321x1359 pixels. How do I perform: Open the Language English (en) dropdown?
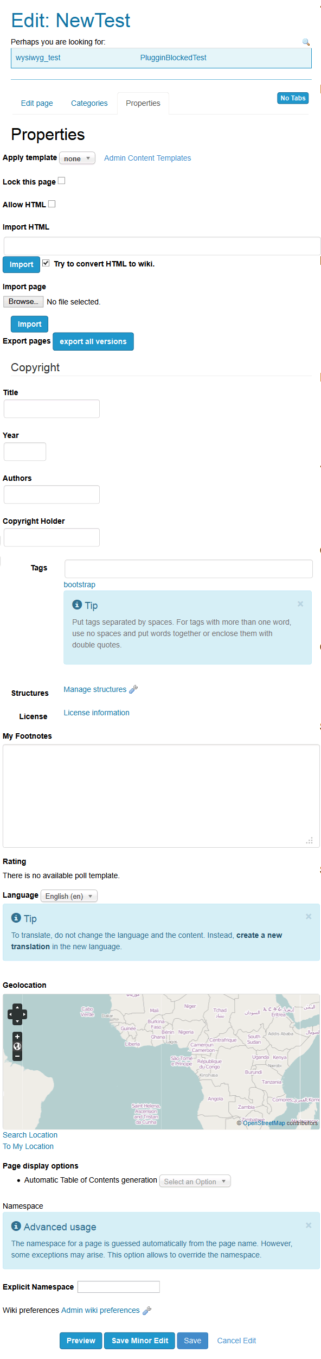point(69,896)
